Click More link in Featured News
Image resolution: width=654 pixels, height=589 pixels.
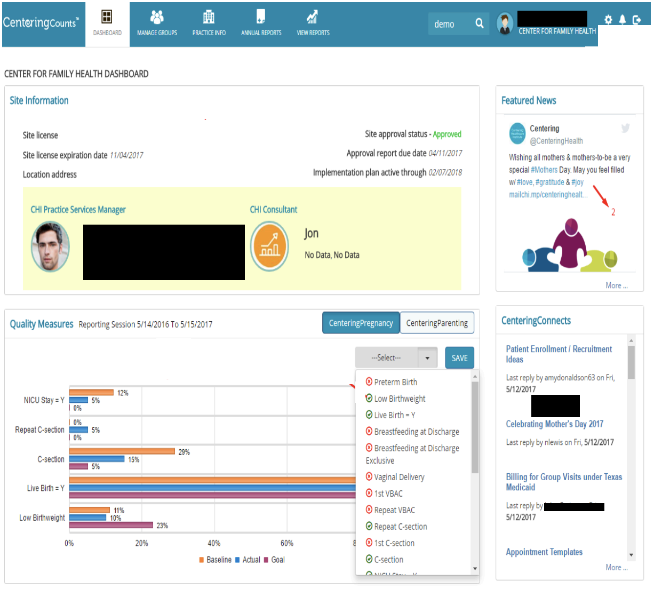pos(617,285)
